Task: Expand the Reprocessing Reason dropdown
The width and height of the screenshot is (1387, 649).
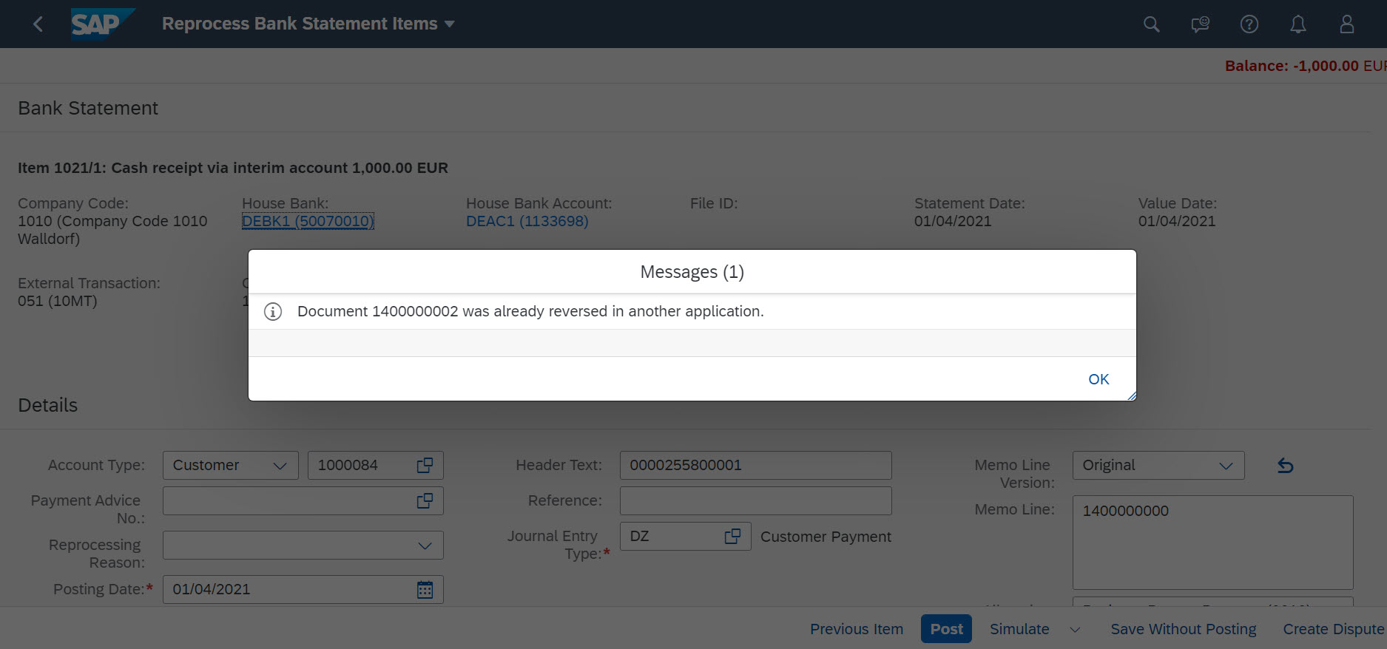Action: (425, 546)
